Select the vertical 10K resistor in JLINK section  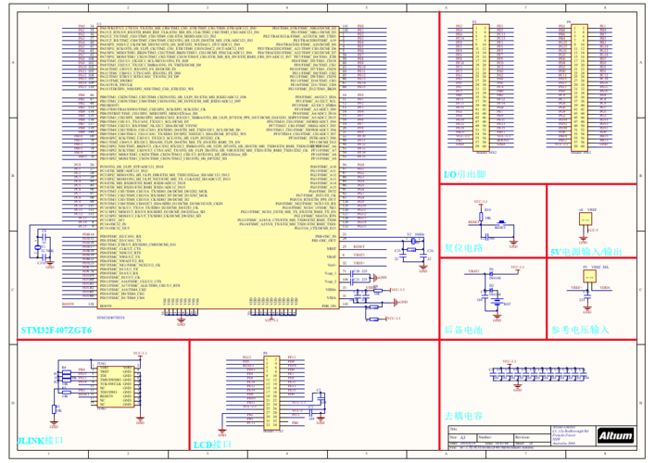[54, 409]
